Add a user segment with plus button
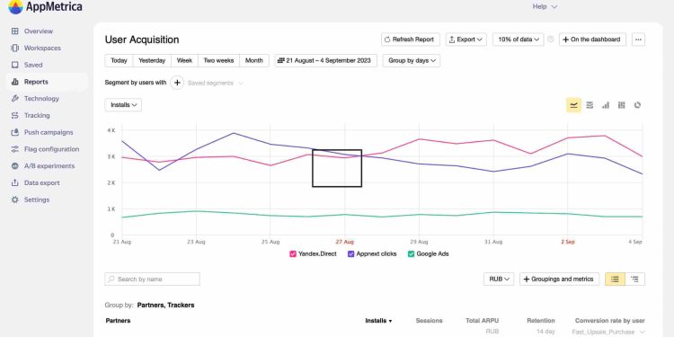 click(x=177, y=83)
